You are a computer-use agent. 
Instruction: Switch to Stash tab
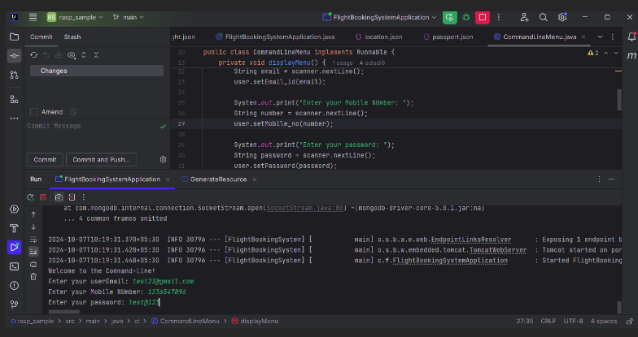coord(72,37)
